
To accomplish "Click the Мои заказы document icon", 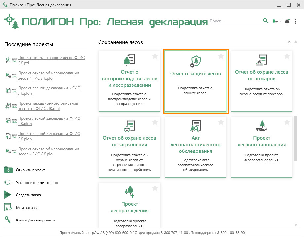I will tap(8, 207).
